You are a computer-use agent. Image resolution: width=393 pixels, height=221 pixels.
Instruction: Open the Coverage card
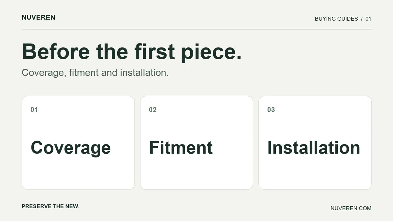[x=78, y=143]
